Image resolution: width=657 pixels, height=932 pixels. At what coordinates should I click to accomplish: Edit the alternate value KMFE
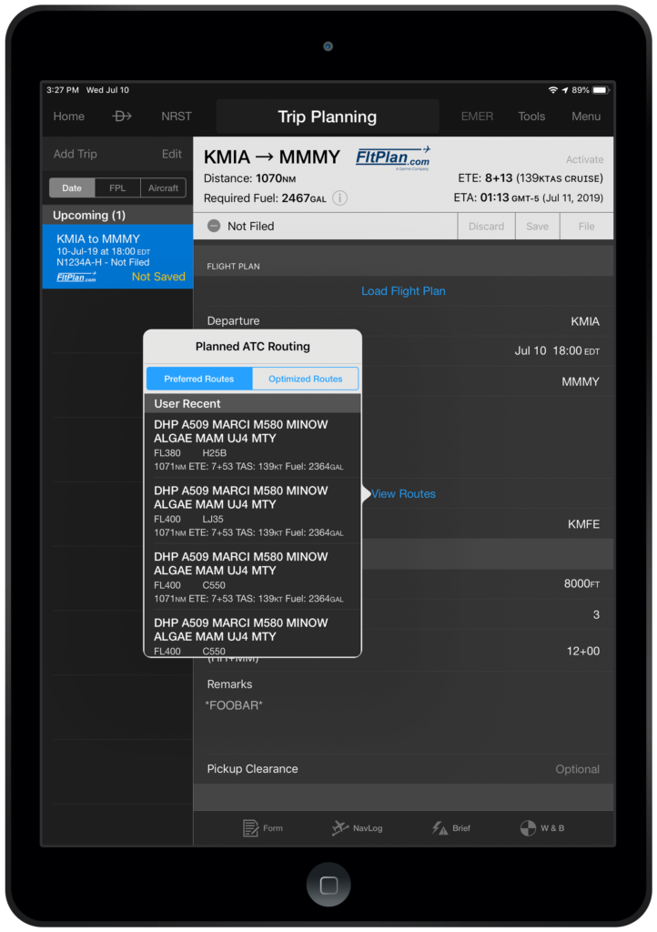point(583,524)
